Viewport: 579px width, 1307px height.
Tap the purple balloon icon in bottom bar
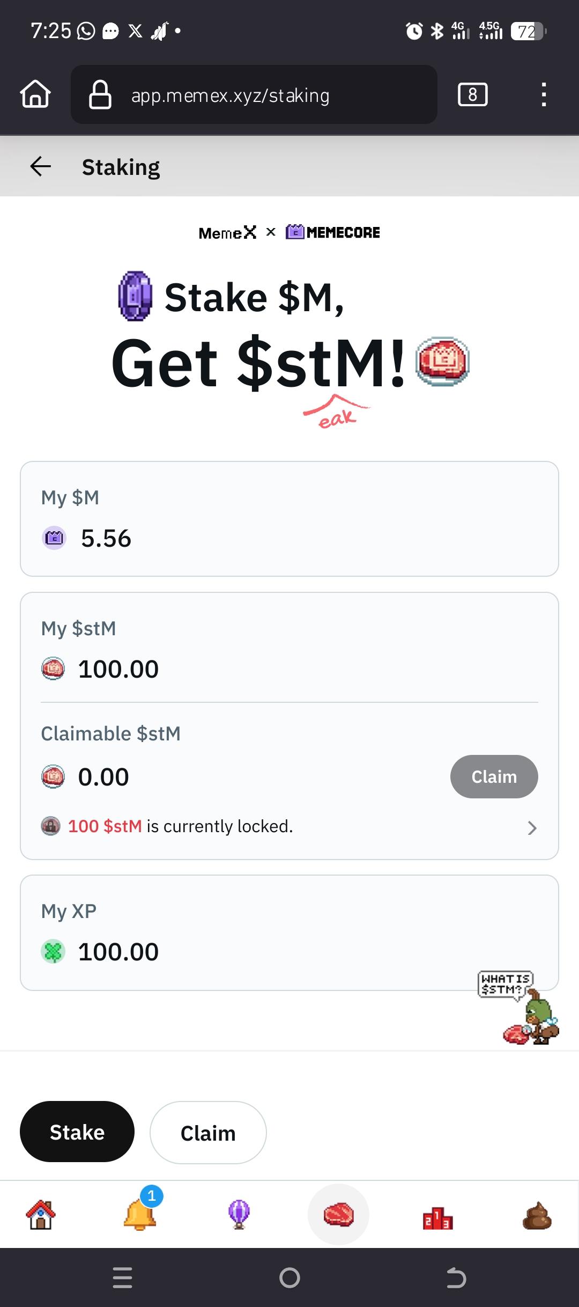239,1215
